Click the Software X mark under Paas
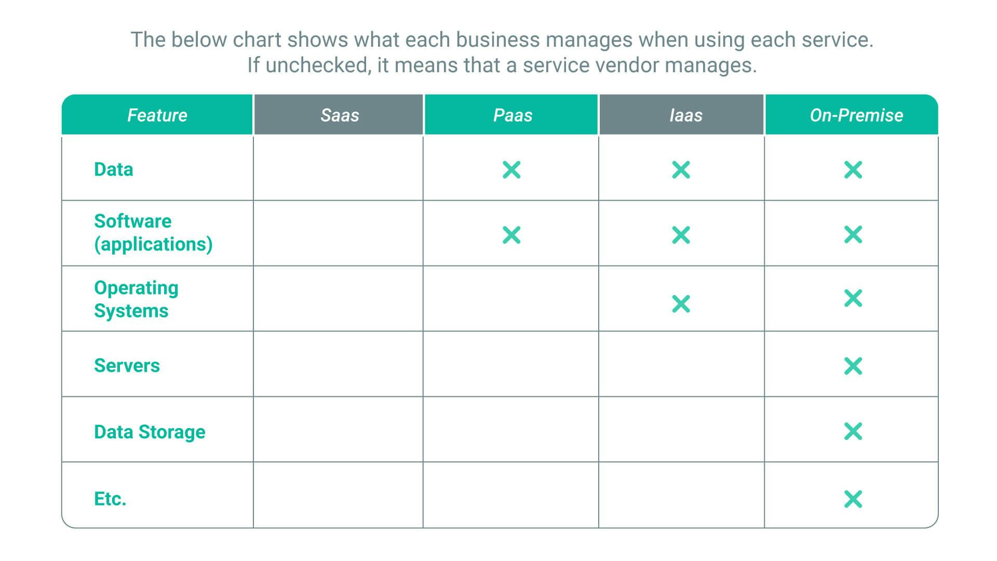Image resolution: width=997 pixels, height=561 pixels. [511, 235]
